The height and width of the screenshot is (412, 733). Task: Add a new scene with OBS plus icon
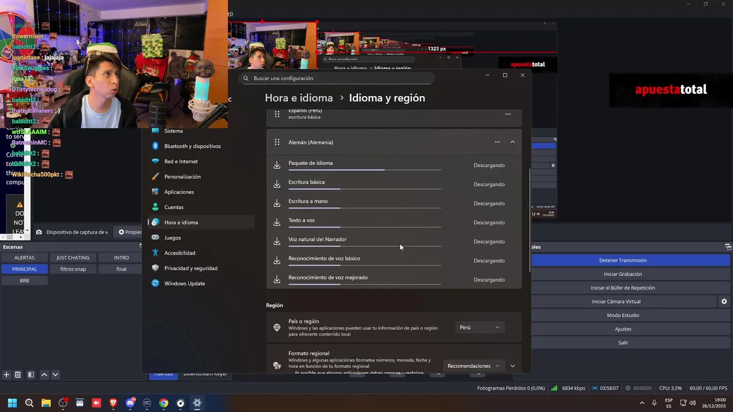6,375
